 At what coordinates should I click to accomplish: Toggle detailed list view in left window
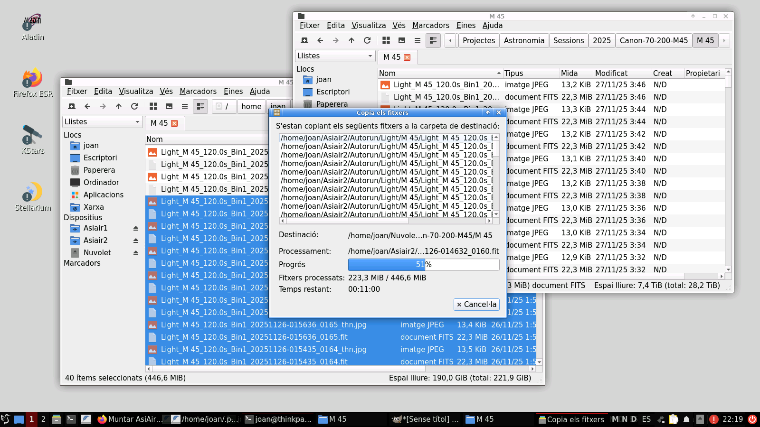coord(200,106)
